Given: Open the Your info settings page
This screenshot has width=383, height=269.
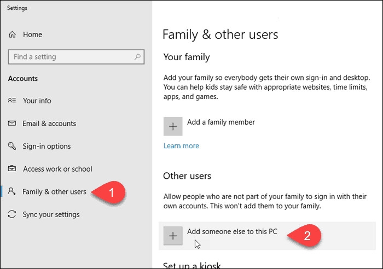Looking at the screenshot, I should tap(37, 101).
